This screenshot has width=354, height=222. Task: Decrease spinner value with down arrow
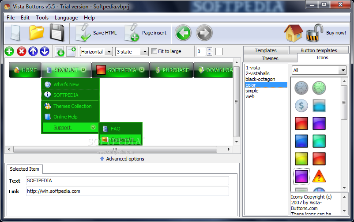point(210,54)
